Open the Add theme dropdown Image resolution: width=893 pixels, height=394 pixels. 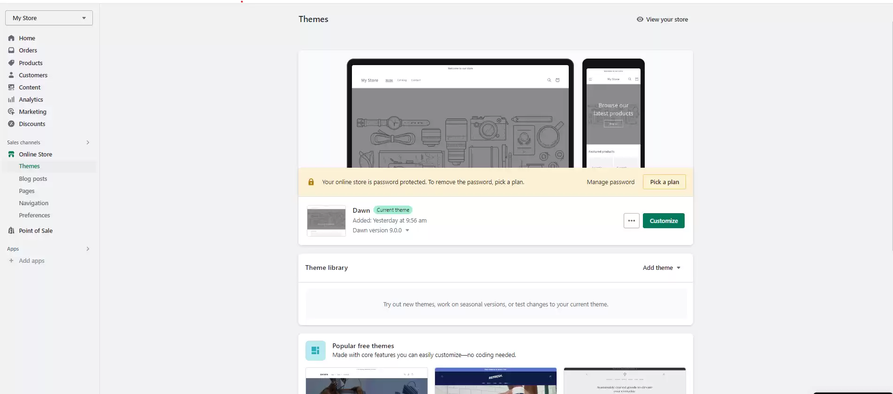(x=662, y=268)
